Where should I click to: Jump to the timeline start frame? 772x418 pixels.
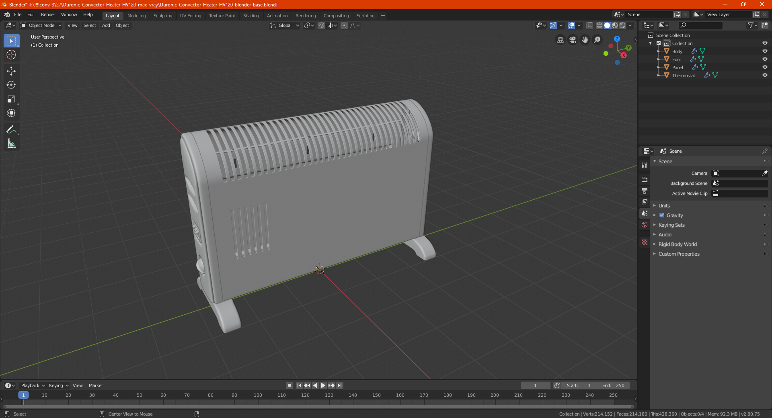[299, 385]
